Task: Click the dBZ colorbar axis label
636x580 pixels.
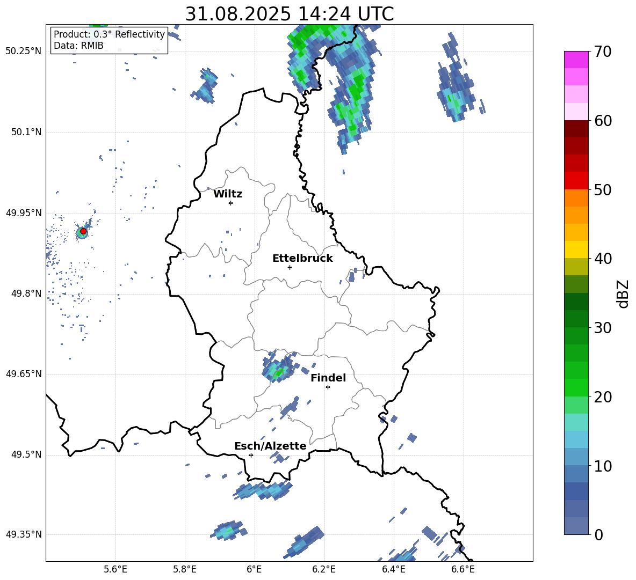Action: point(623,293)
